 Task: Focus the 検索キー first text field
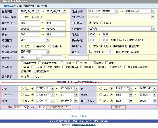click(52, 58)
